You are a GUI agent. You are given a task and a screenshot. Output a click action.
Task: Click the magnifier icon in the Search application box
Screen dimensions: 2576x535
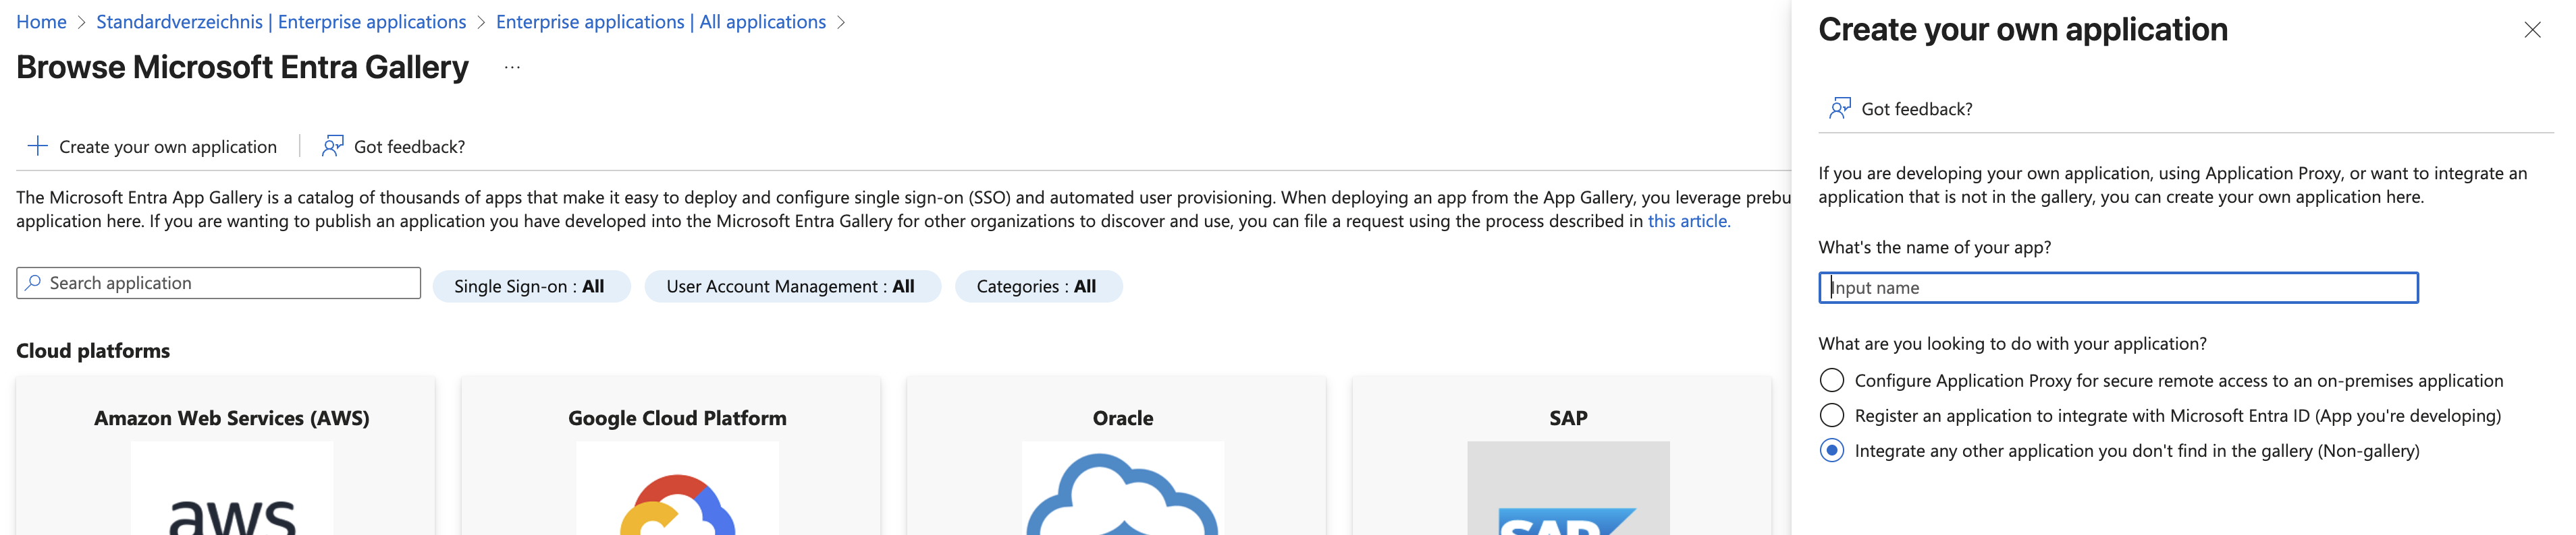[33, 284]
